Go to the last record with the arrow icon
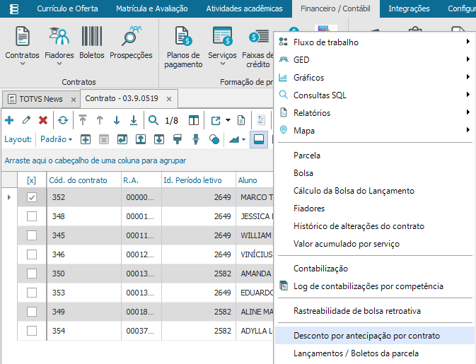476x364 pixels. (x=133, y=120)
